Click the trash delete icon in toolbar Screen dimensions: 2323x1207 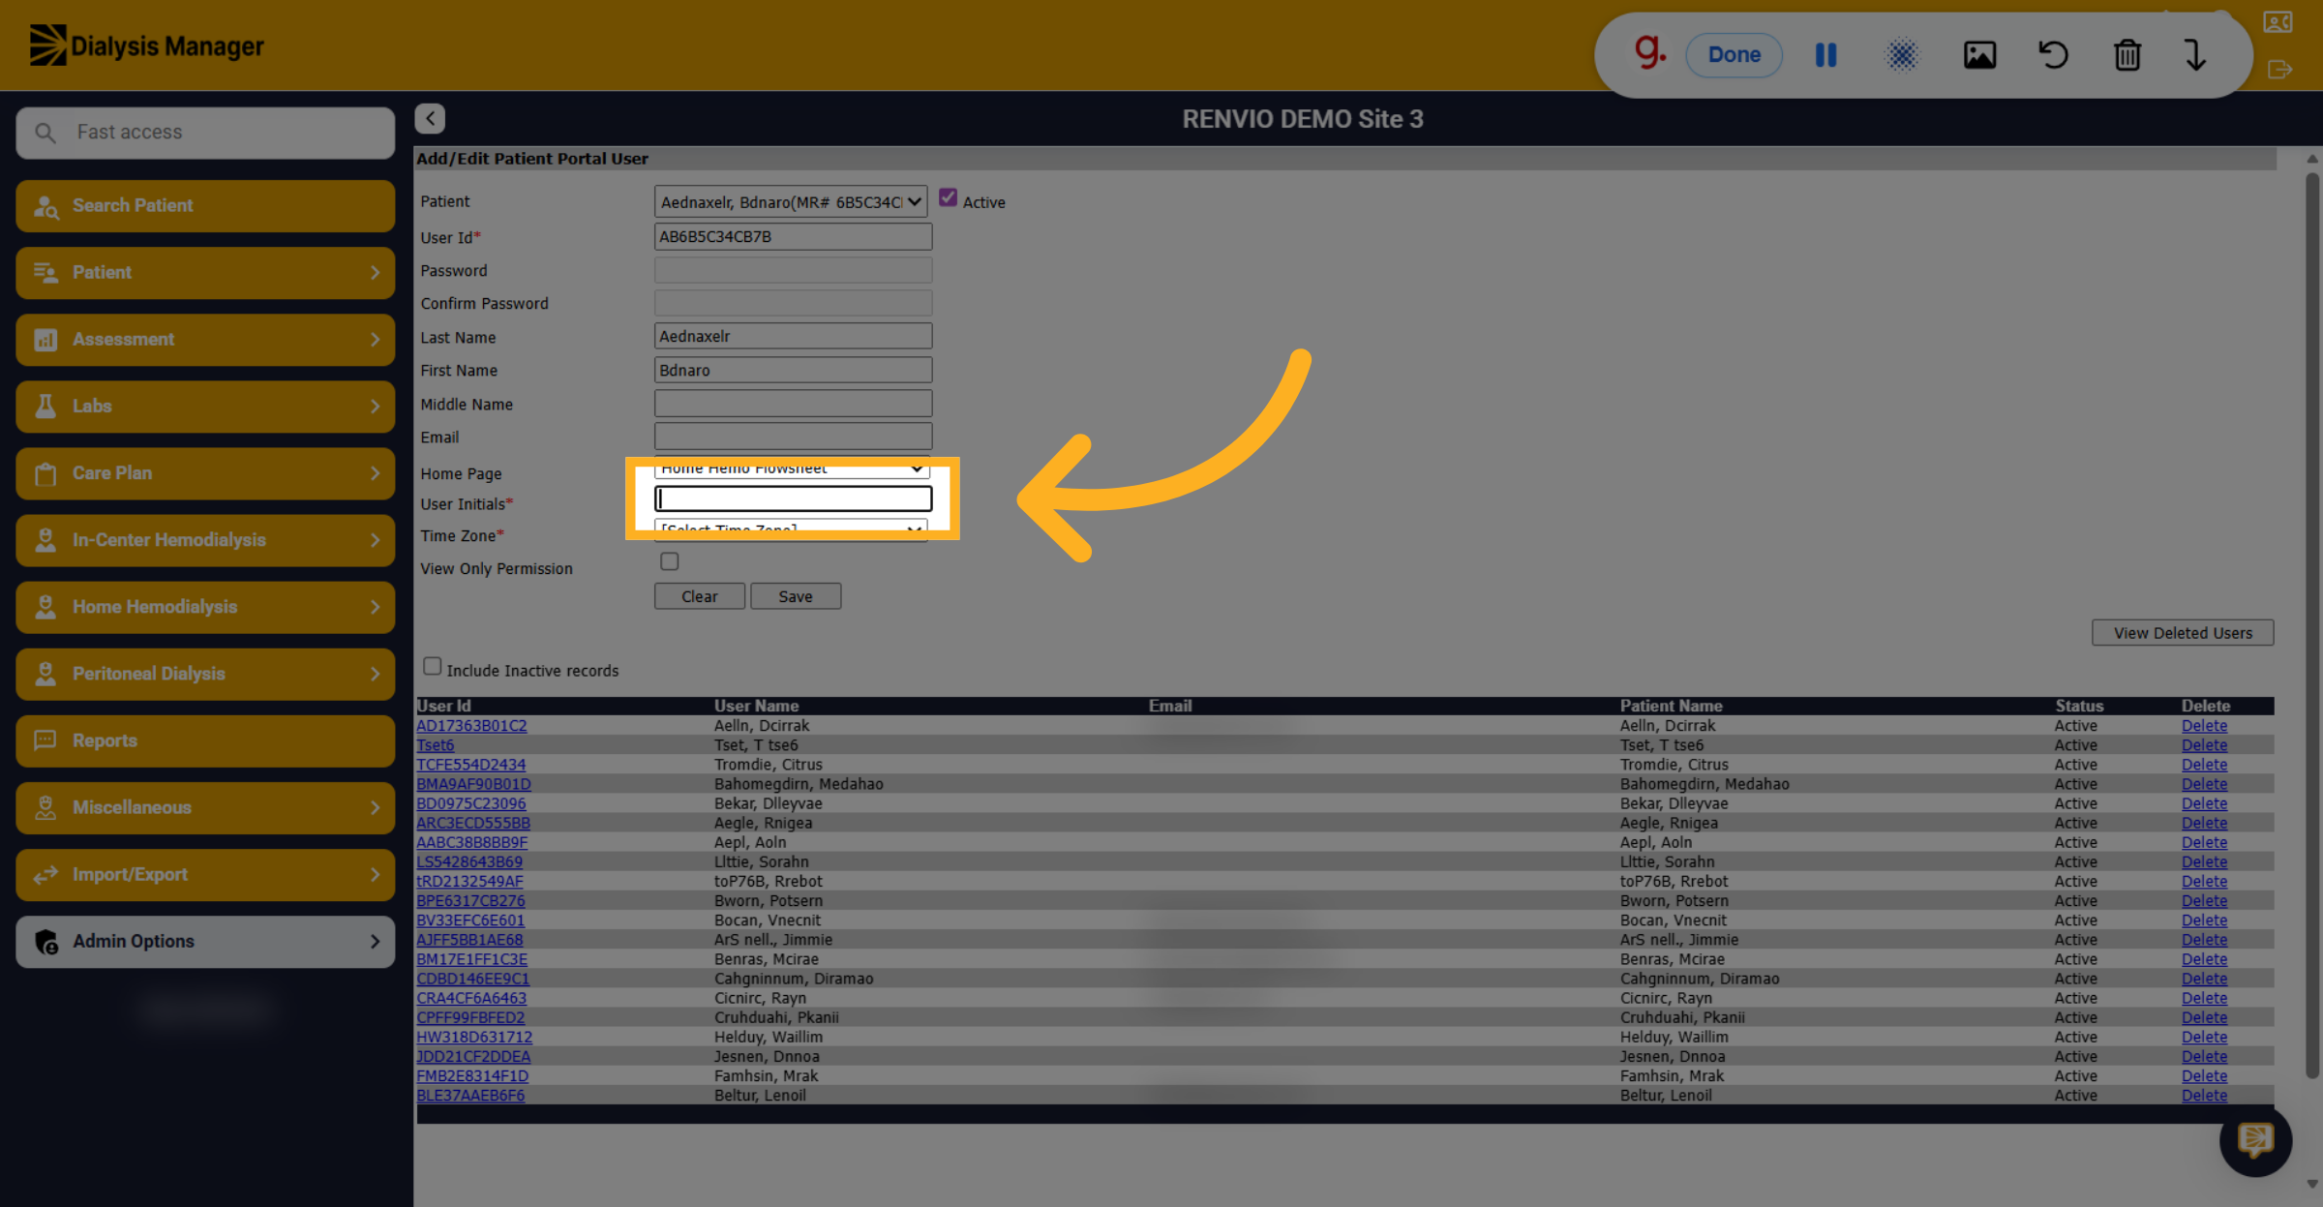[x=2127, y=55]
